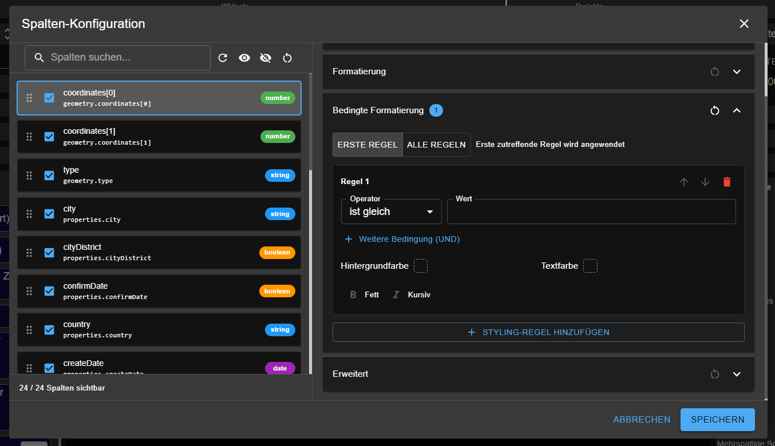The image size is (775, 446).
Task: Open the Operator dropdown 'ist gleich'
Action: coord(391,212)
